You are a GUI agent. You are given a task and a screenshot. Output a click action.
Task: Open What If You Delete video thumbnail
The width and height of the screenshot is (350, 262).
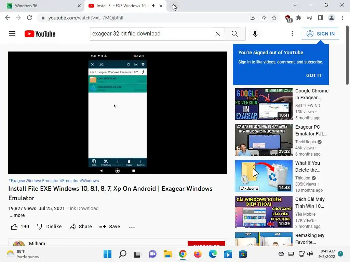[264, 176]
